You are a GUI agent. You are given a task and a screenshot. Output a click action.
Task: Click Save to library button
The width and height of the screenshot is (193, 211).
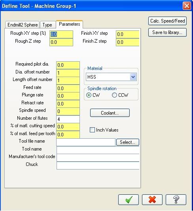[167, 32]
